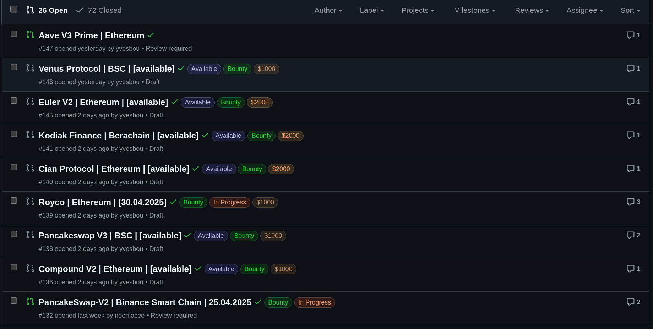Open the 3 comments on Royco pull request
Image resolution: width=653 pixels, height=329 pixels.
[633, 202]
